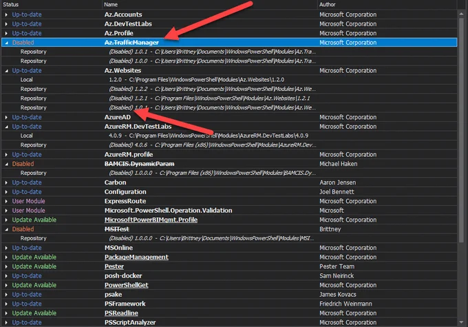Collapse the Az.Websites version list
The image size is (468, 327).
(6, 71)
